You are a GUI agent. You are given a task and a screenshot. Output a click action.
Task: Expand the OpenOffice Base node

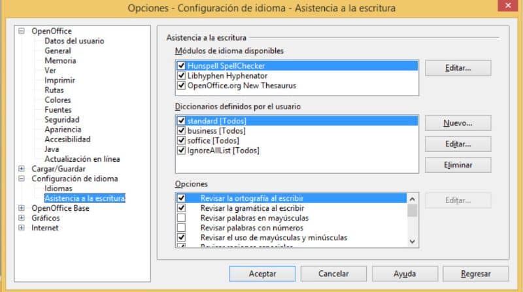(22, 208)
